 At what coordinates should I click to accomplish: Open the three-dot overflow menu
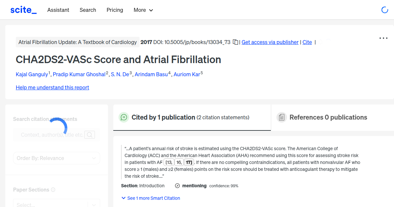click(383, 38)
